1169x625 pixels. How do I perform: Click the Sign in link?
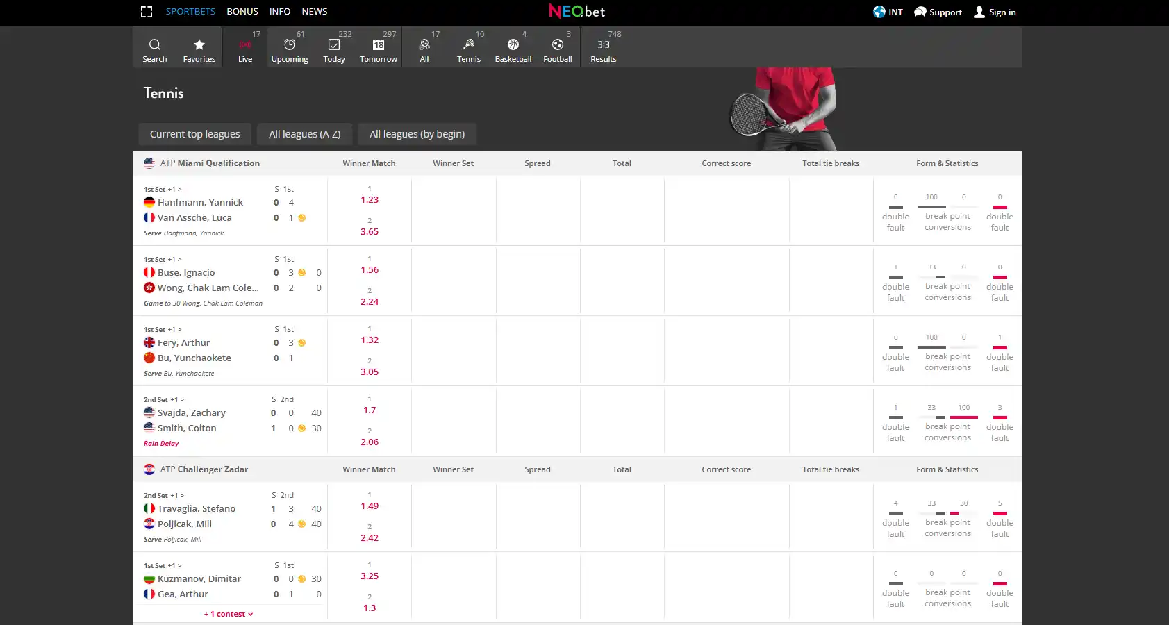coord(995,12)
